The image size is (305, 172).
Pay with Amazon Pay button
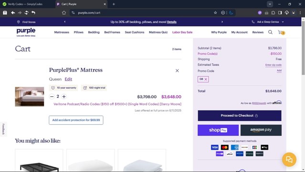coord(261,130)
